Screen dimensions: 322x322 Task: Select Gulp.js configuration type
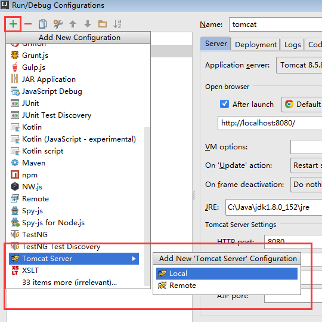[75, 68]
